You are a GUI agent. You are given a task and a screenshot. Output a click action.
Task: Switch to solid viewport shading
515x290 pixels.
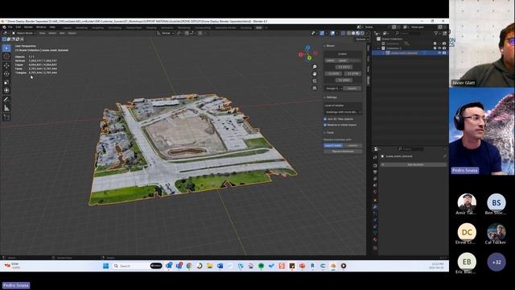click(353, 33)
